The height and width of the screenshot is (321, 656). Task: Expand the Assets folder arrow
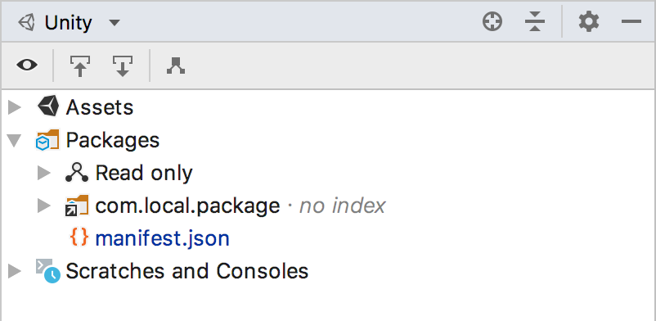pyautogui.click(x=15, y=107)
